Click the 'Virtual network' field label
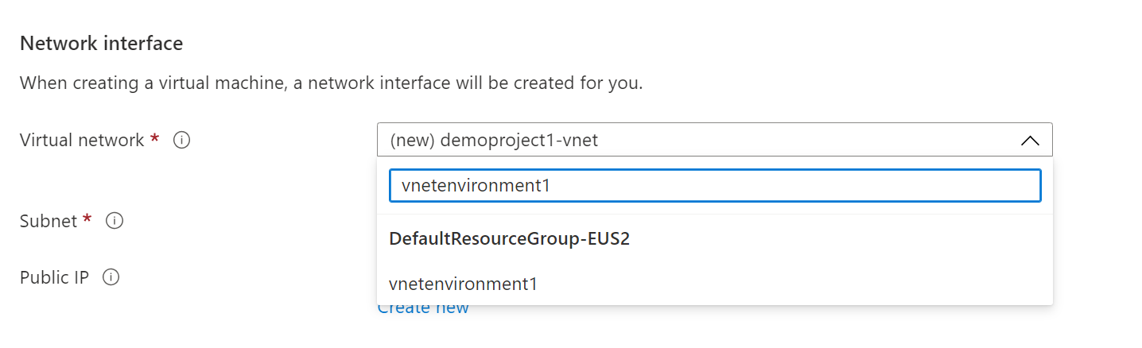1142x348 pixels. tap(82, 141)
